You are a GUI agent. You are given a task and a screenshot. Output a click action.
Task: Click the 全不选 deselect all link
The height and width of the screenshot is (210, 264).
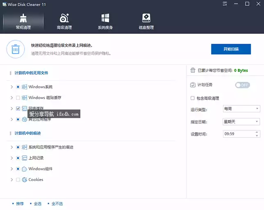click(57, 203)
